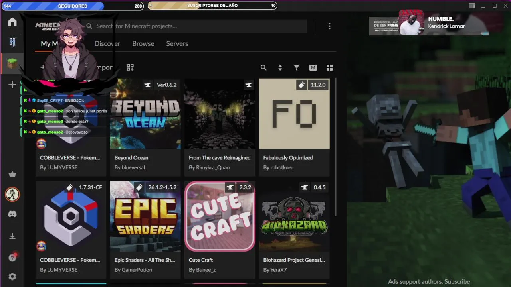The image size is (511, 287).
Task: Open bottom-row COBBLEVERSE 1.7.31-CF thumbnail
Action: click(x=71, y=216)
